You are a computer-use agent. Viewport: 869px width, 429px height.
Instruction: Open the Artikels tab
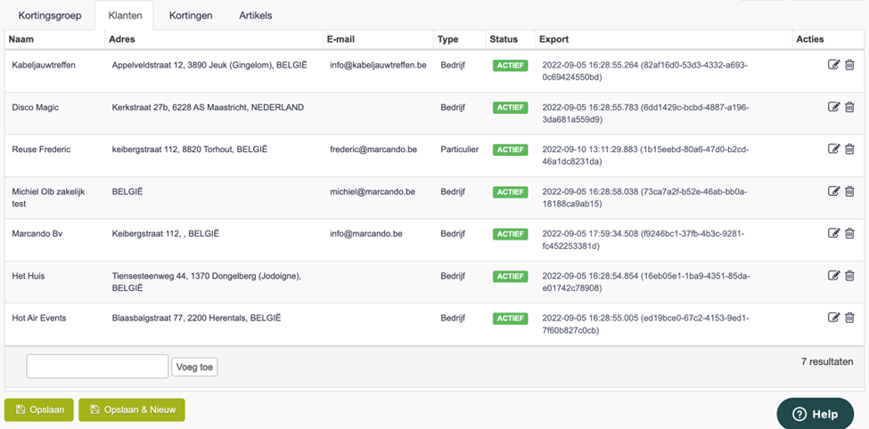[x=256, y=15]
